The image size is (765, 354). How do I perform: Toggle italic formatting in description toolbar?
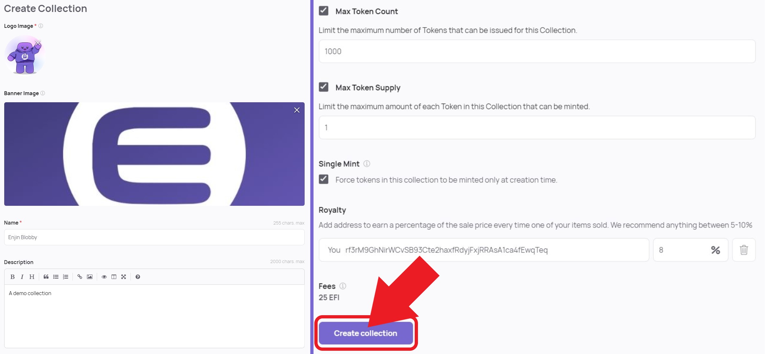coord(22,277)
